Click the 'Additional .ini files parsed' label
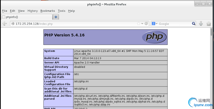 pos(58,97)
